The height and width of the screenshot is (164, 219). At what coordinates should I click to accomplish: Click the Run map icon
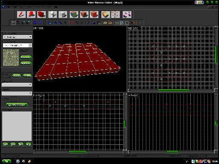(133, 23)
